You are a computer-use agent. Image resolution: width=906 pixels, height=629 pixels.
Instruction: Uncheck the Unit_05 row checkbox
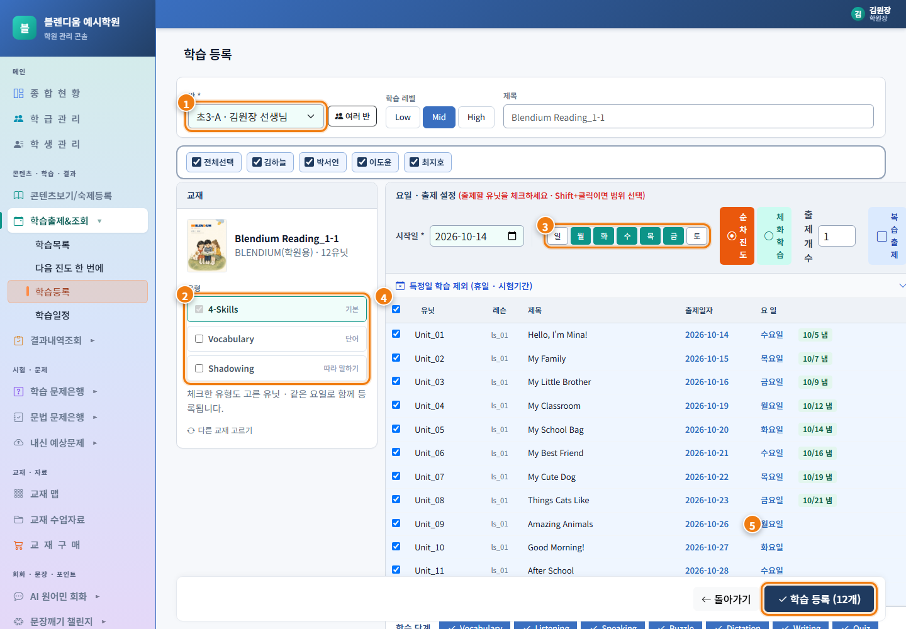click(x=396, y=429)
